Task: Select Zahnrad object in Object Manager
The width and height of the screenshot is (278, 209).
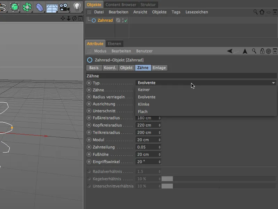Action: coord(105,21)
